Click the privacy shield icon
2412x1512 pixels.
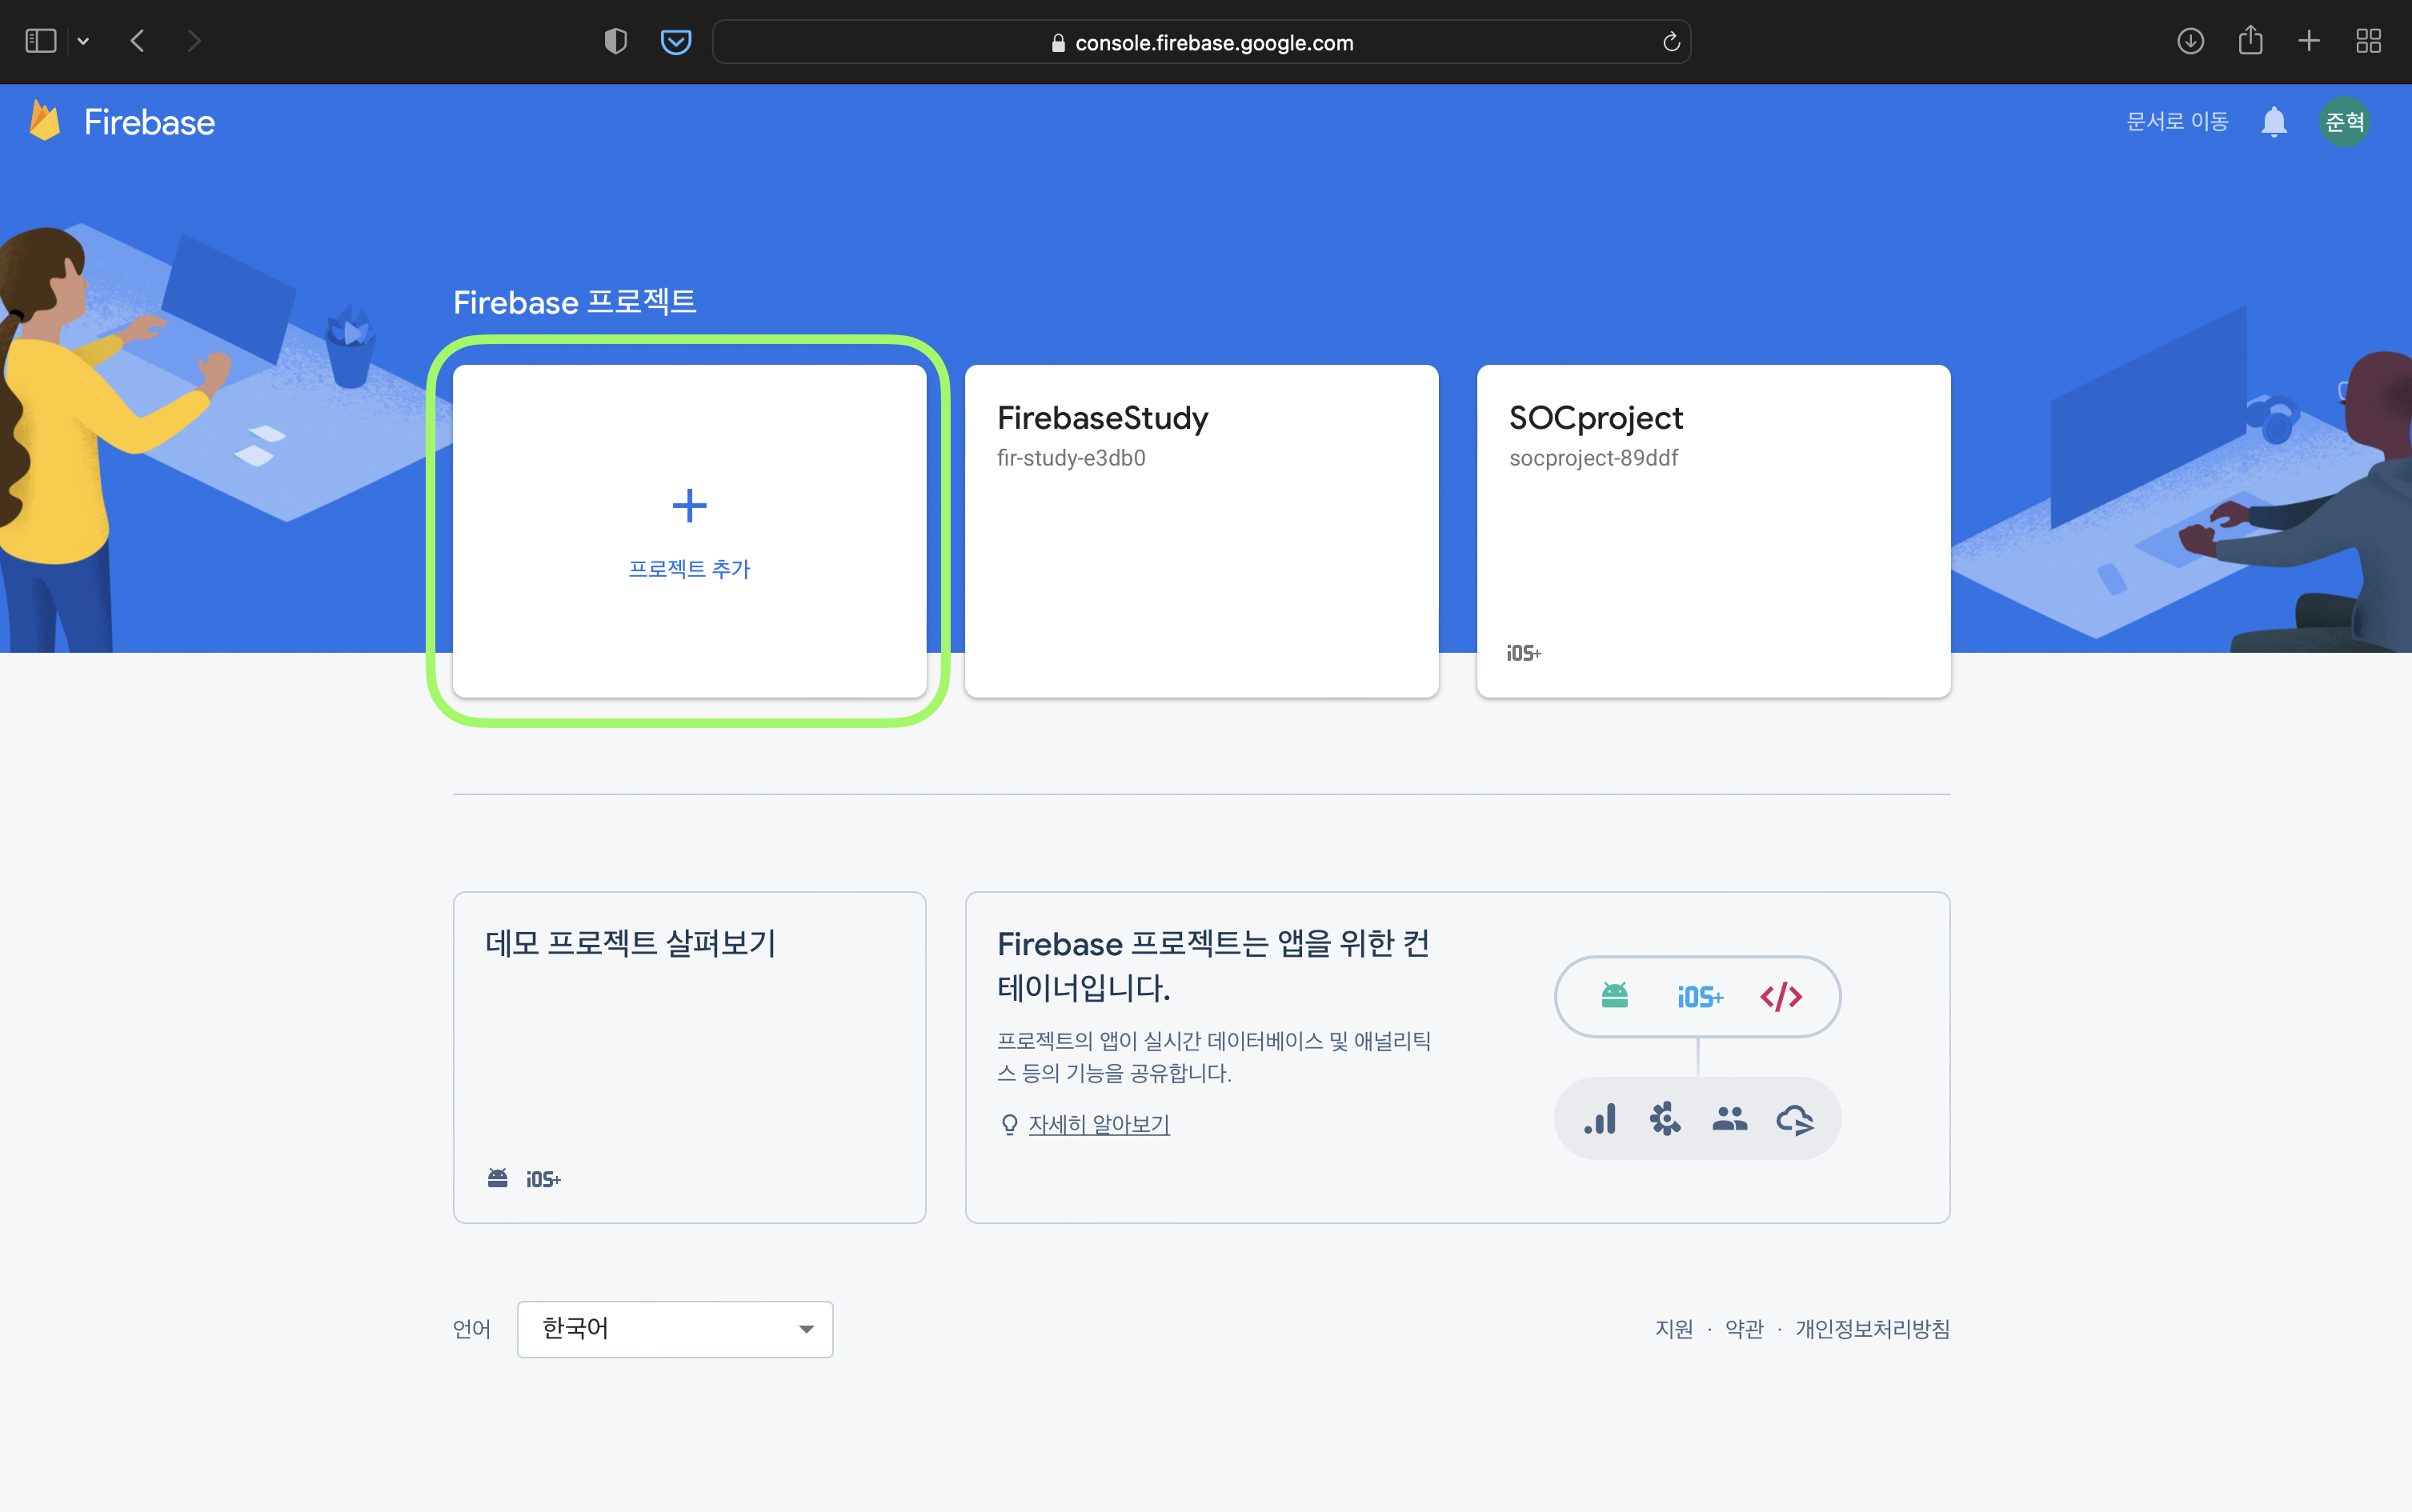coord(615,41)
